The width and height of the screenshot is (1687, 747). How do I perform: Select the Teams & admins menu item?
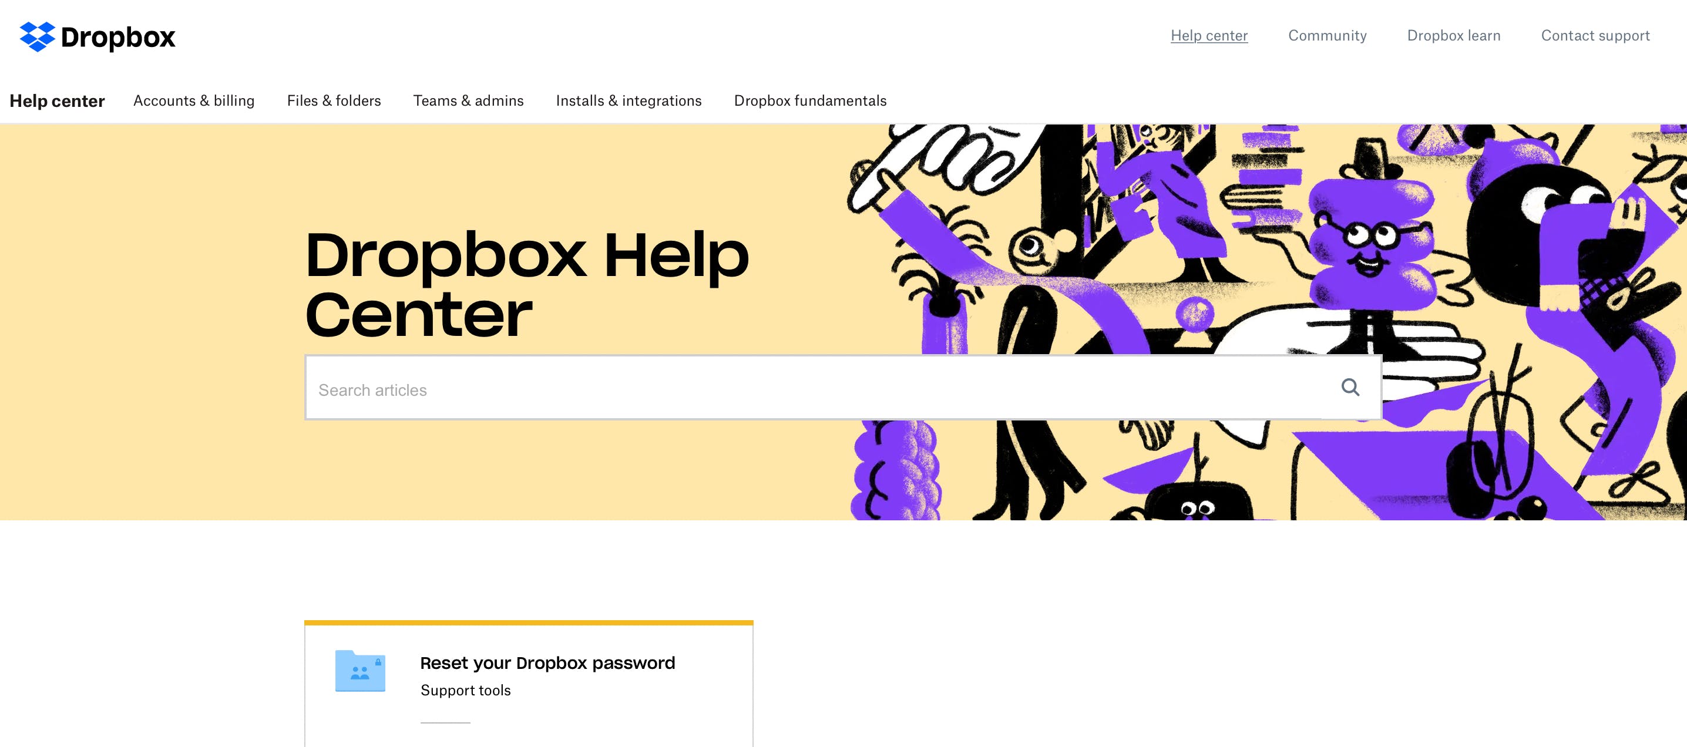tap(468, 100)
